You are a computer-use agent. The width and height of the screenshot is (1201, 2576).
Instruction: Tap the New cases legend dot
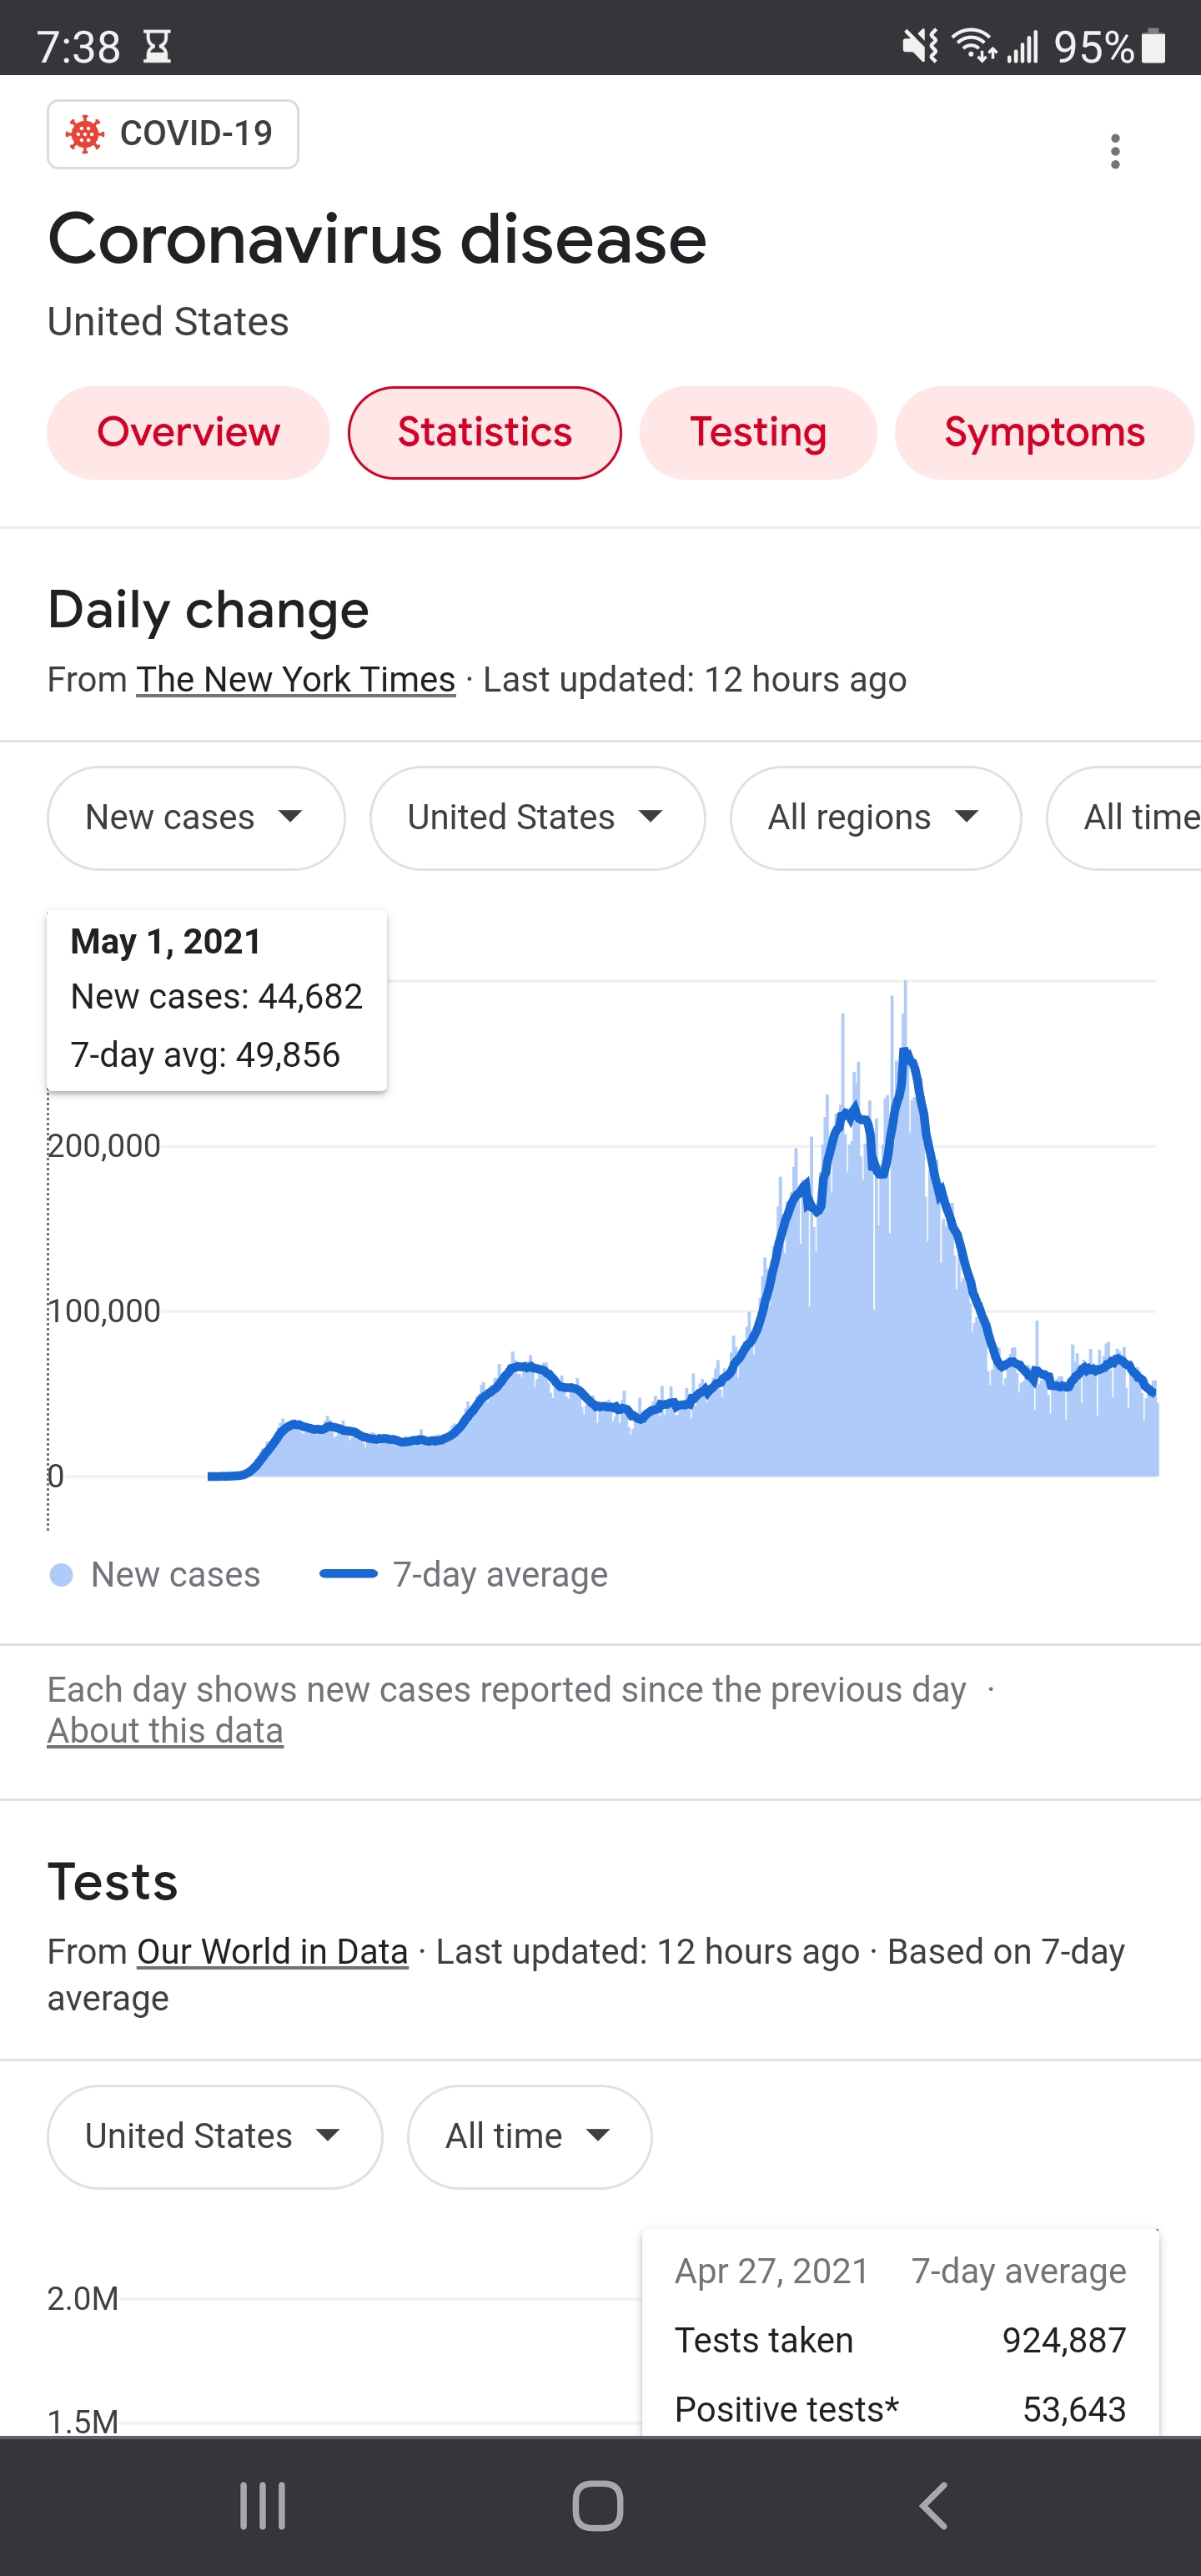pyautogui.click(x=61, y=1575)
